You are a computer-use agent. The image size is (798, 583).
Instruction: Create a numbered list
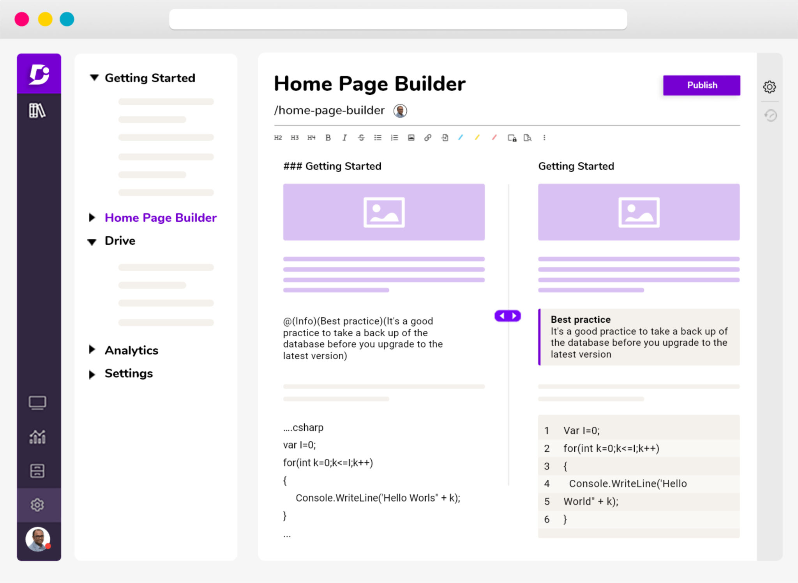pyautogui.click(x=394, y=138)
